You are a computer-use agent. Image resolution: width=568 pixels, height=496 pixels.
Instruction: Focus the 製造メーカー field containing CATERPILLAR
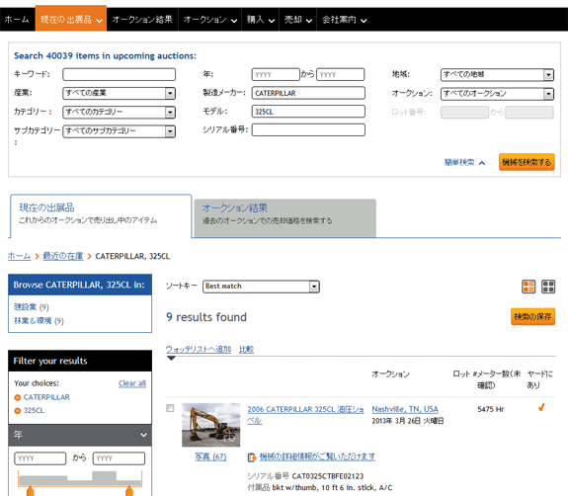308,93
